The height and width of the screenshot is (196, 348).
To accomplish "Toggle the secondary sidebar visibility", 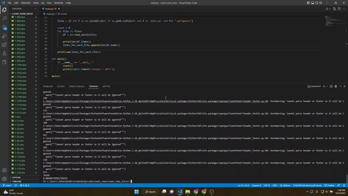I will pyautogui.click(x=316, y=3).
